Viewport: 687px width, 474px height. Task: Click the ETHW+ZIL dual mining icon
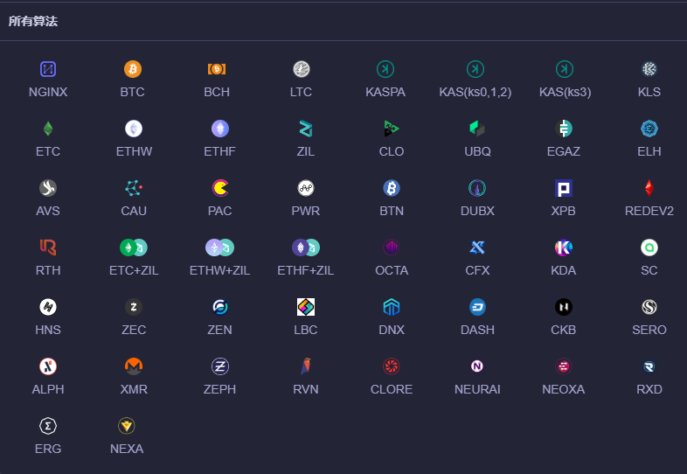pyautogui.click(x=220, y=247)
